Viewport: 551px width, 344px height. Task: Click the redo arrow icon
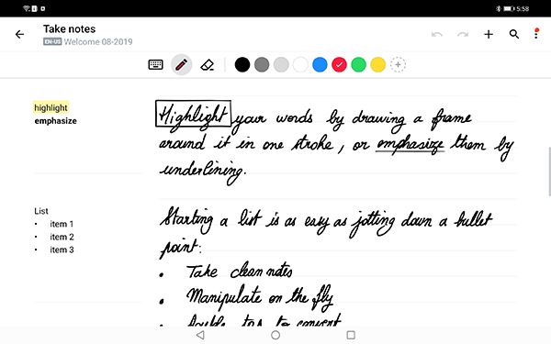[463, 35]
